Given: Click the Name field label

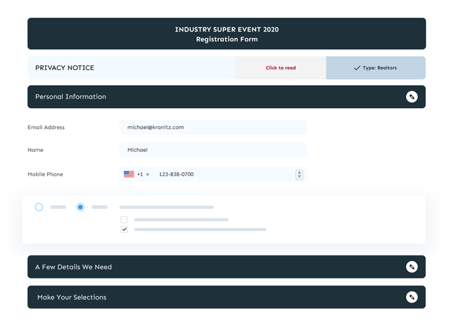Looking at the screenshot, I should [35, 150].
